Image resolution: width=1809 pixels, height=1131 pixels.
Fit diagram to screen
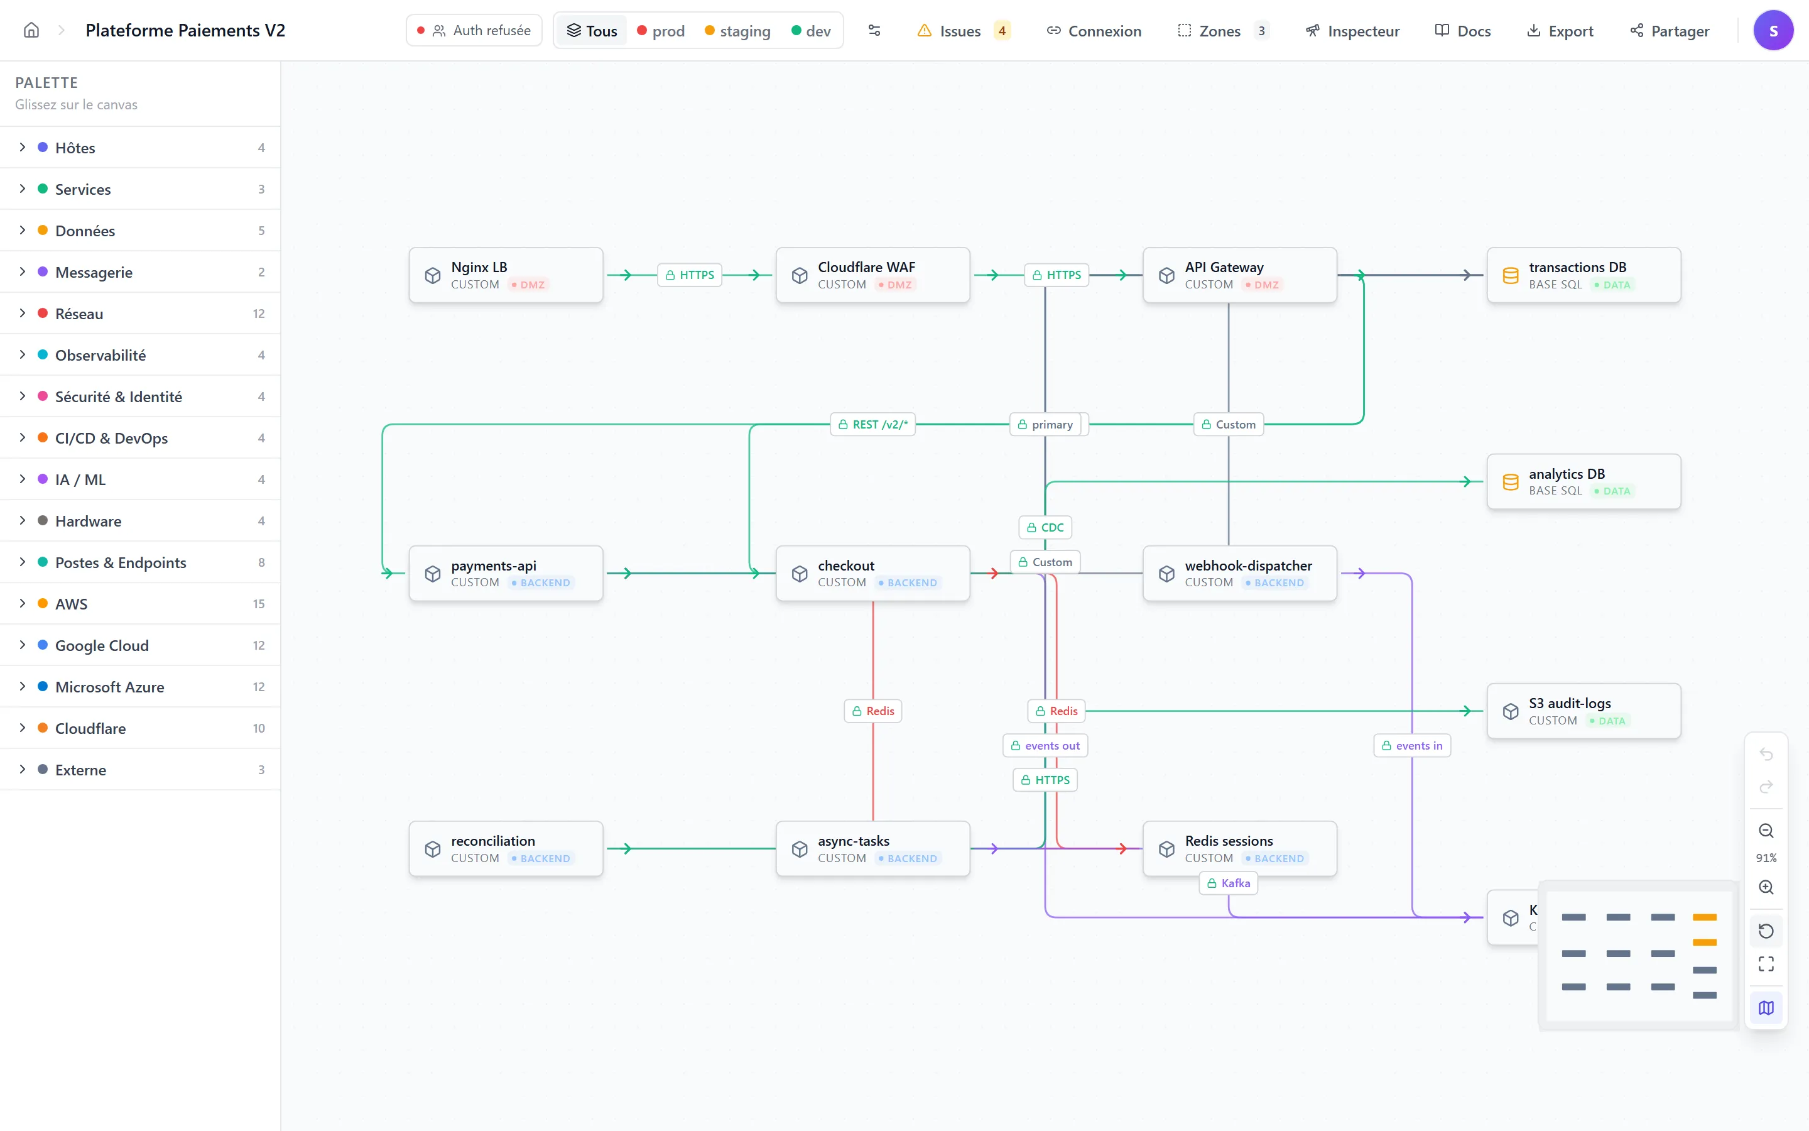1766,964
